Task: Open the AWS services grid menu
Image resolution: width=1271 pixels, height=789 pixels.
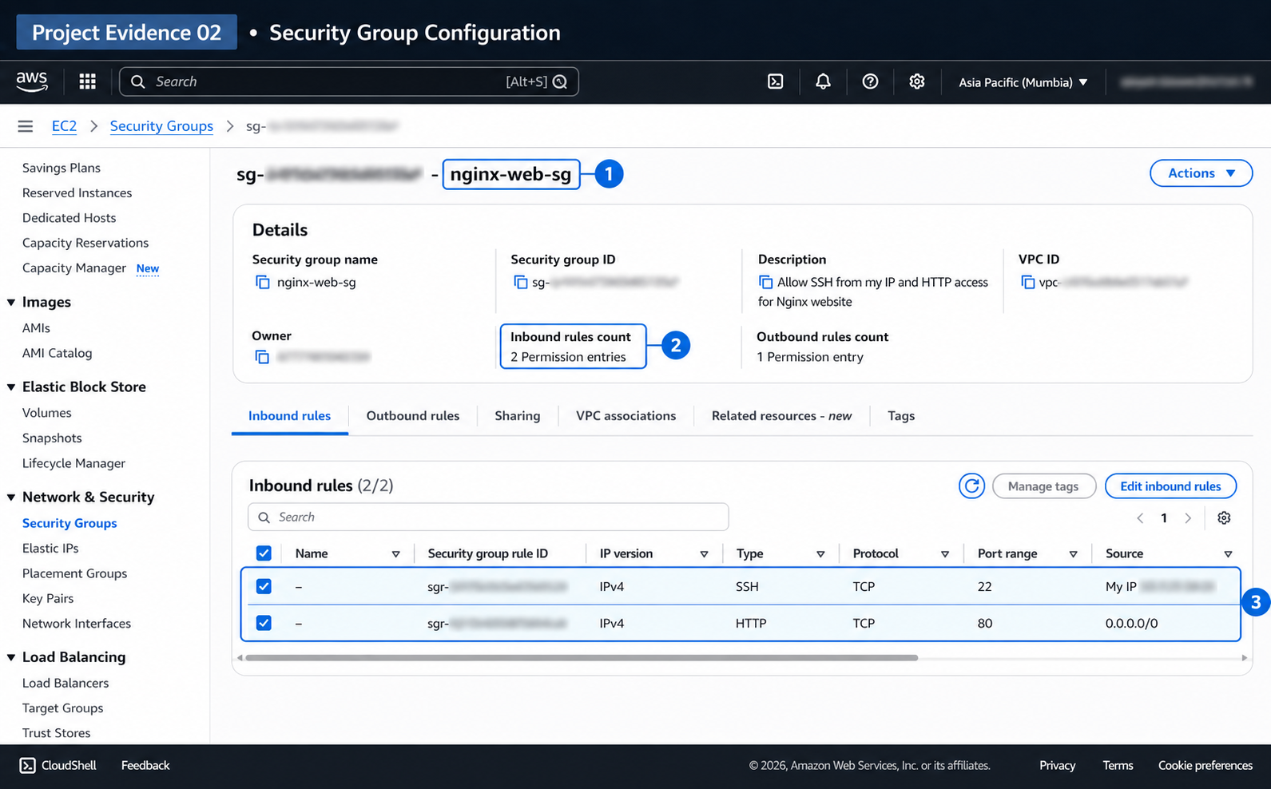Action: (x=88, y=81)
